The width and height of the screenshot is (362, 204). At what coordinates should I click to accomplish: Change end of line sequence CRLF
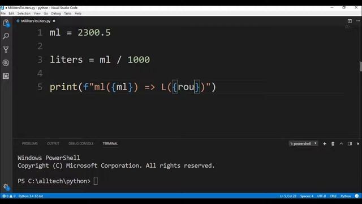(x=333, y=196)
